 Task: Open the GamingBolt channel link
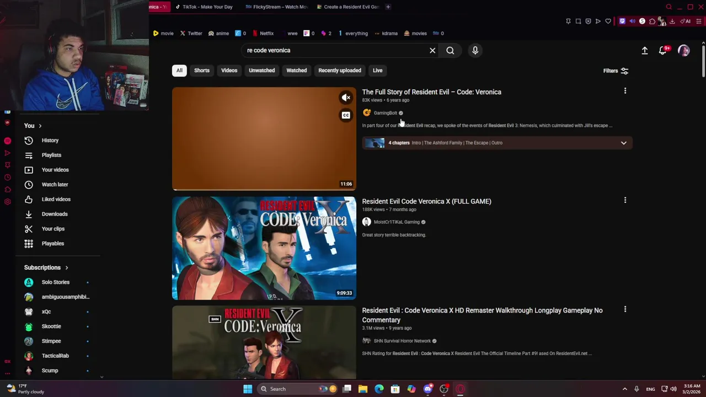coord(385,113)
